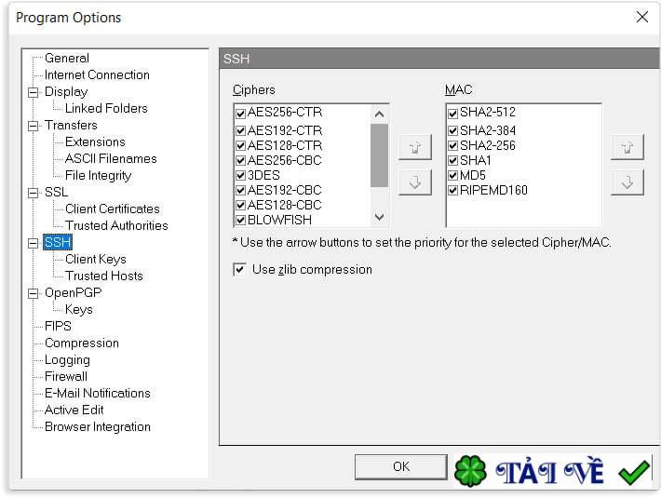Open Compression options page
This screenshot has height=498, width=661.
pos(82,343)
